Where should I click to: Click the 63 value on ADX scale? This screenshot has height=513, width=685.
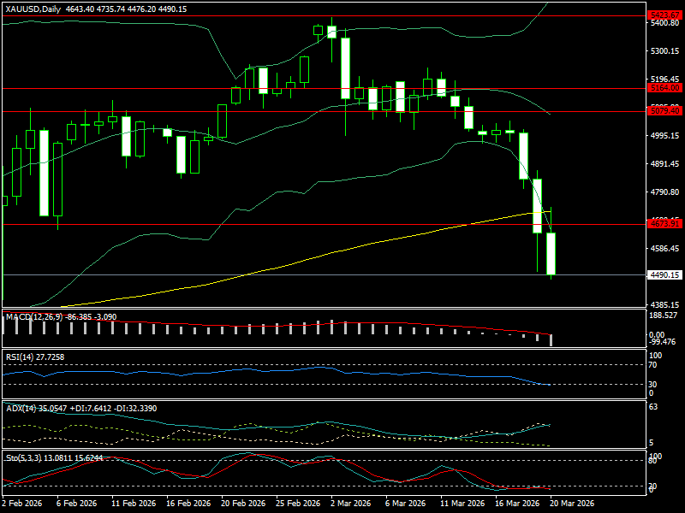[654, 408]
